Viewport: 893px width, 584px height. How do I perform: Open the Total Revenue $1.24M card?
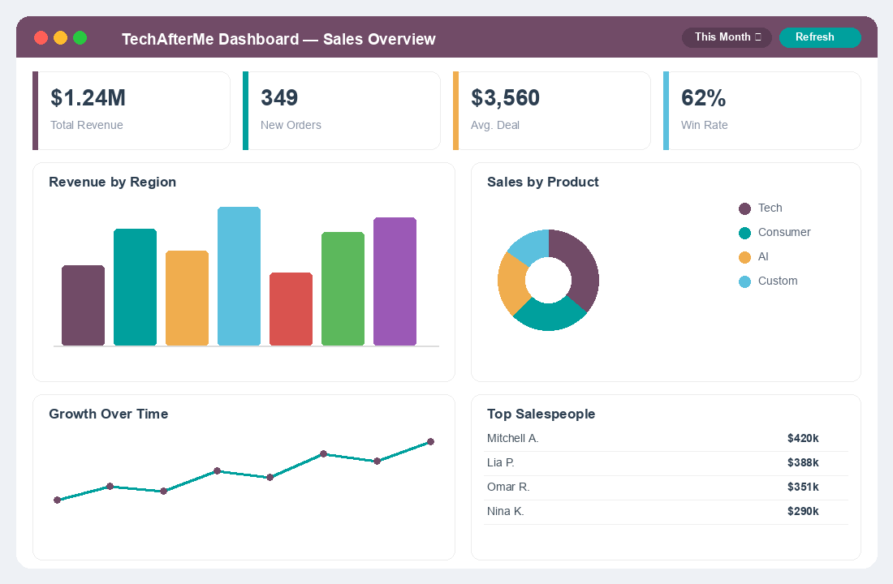[x=132, y=111]
